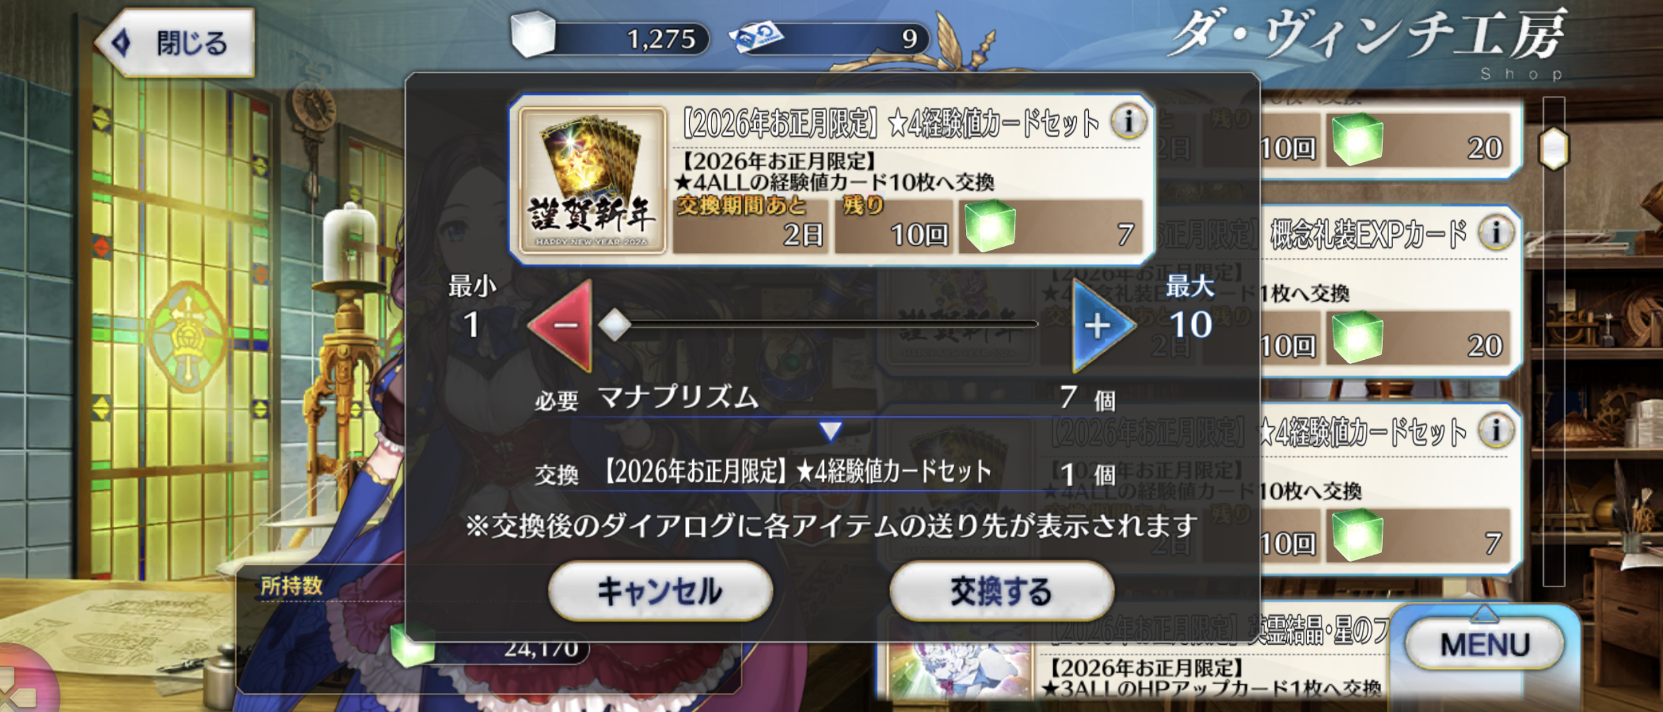Click green prism icon in dialog cost row
The height and width of the screenshot is (712, 1663).
click(989, 225)
